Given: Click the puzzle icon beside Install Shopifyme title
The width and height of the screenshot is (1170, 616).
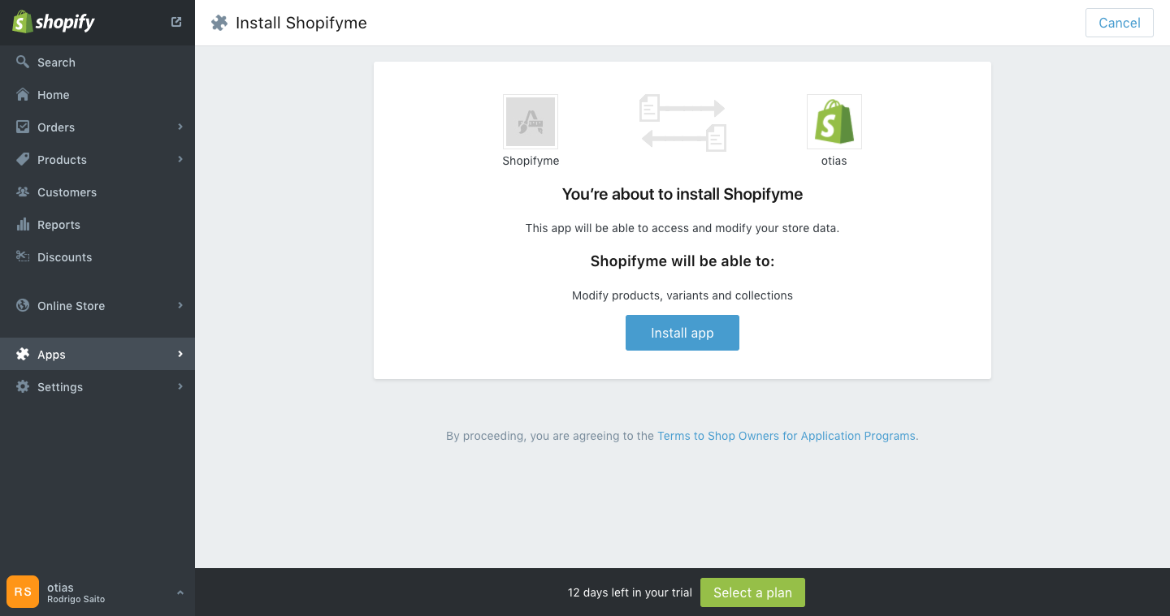Looking at the screenshot, I should [x=219, y=23].
